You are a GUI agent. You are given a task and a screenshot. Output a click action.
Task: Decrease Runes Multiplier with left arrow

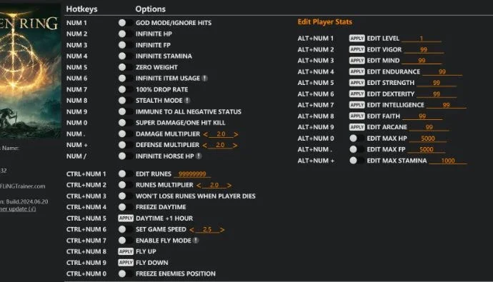coord(199,186)
